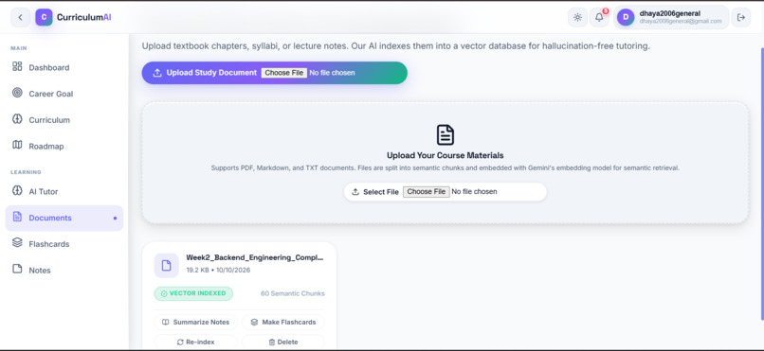Click the Roadmap map icon
The width and height of the screenshot is (764, 351).
pos(17,146)
